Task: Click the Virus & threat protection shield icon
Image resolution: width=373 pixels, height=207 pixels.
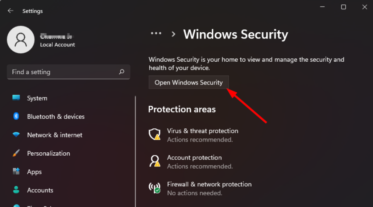Action: coord(155,134)
